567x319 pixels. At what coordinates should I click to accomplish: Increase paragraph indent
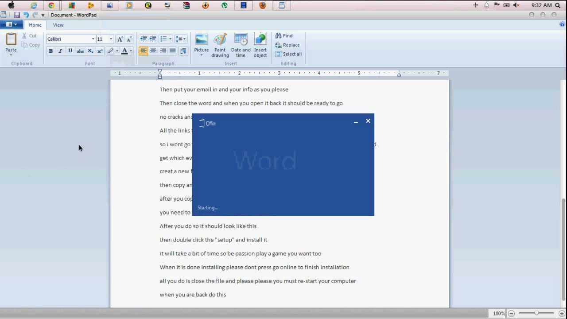click(x=153, y=39)
